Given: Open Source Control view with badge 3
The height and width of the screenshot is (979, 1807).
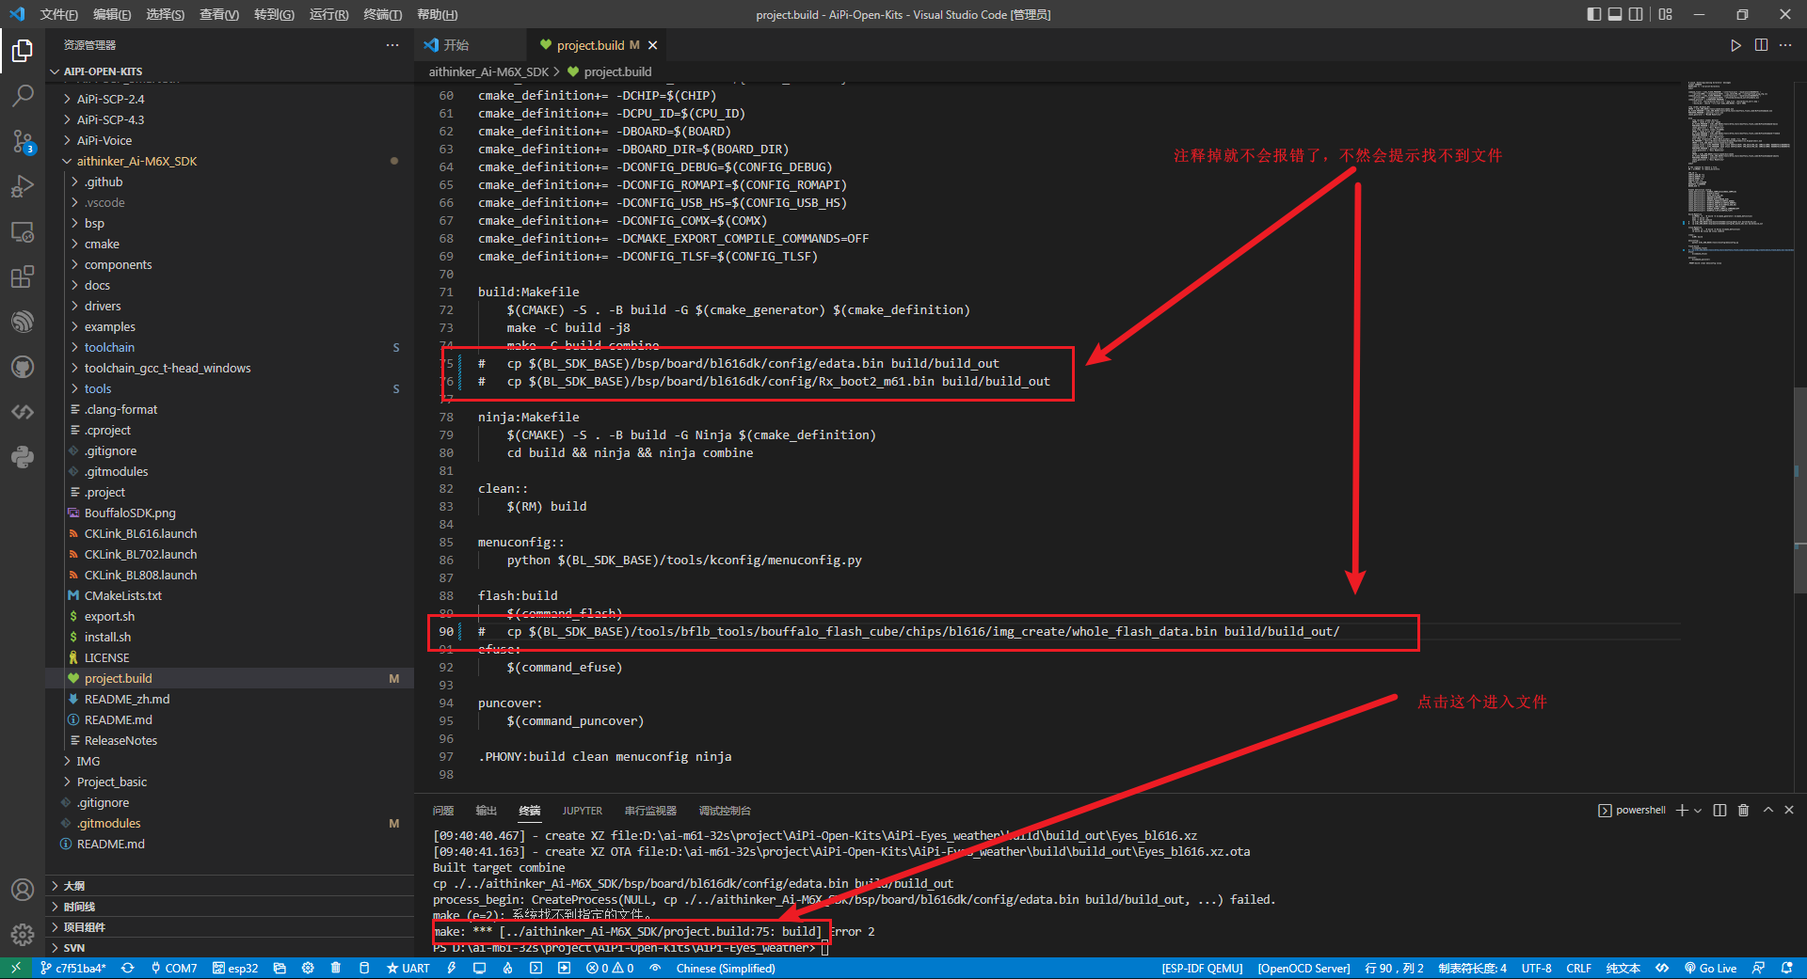Looking at the screenshot, I should click(x=23, y=141).
